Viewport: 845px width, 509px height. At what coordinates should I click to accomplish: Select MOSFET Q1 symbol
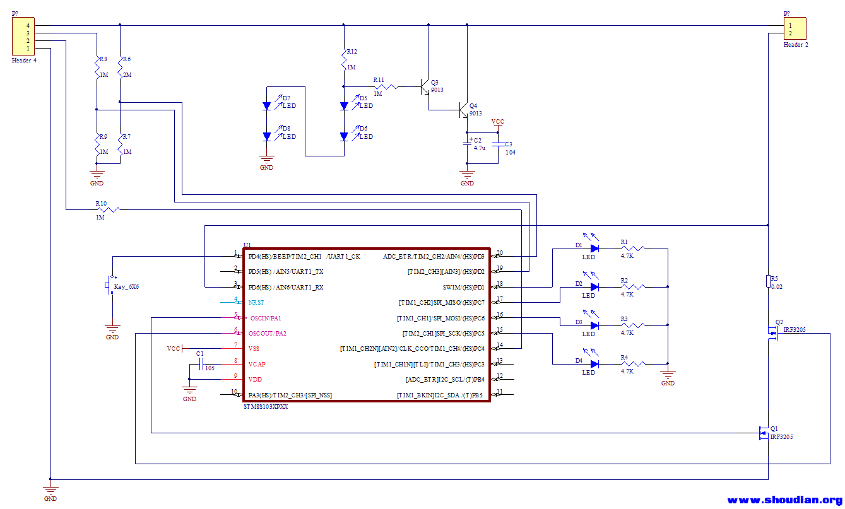click(x=764, y=433)
